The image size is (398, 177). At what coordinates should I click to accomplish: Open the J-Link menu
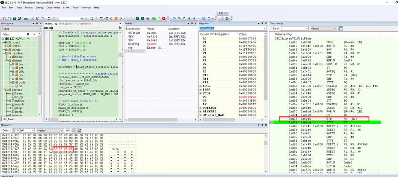click(67, 8)
